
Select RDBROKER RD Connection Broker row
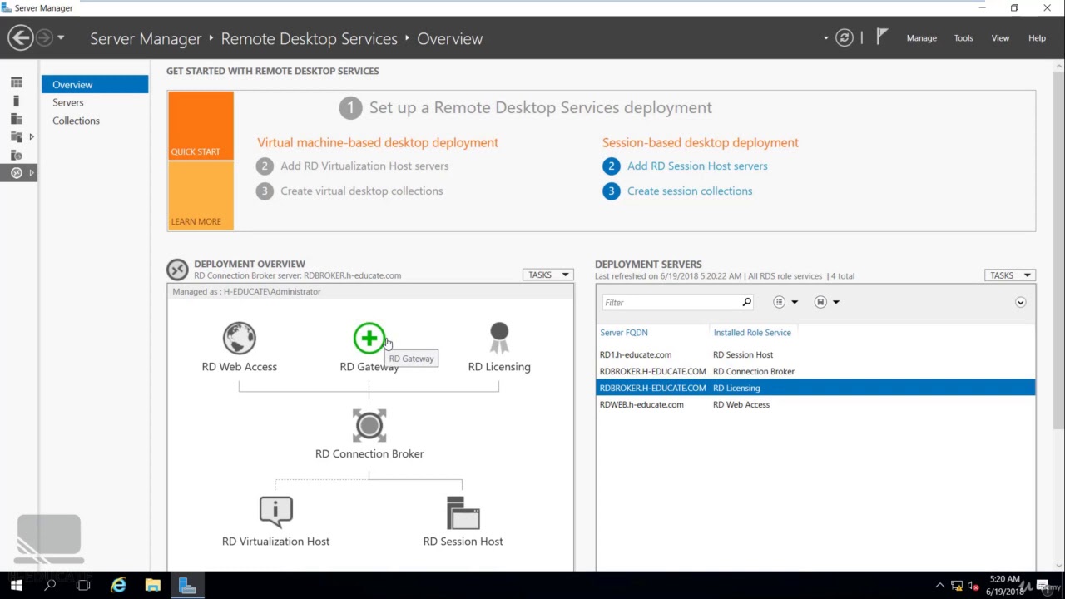(815, 371)
